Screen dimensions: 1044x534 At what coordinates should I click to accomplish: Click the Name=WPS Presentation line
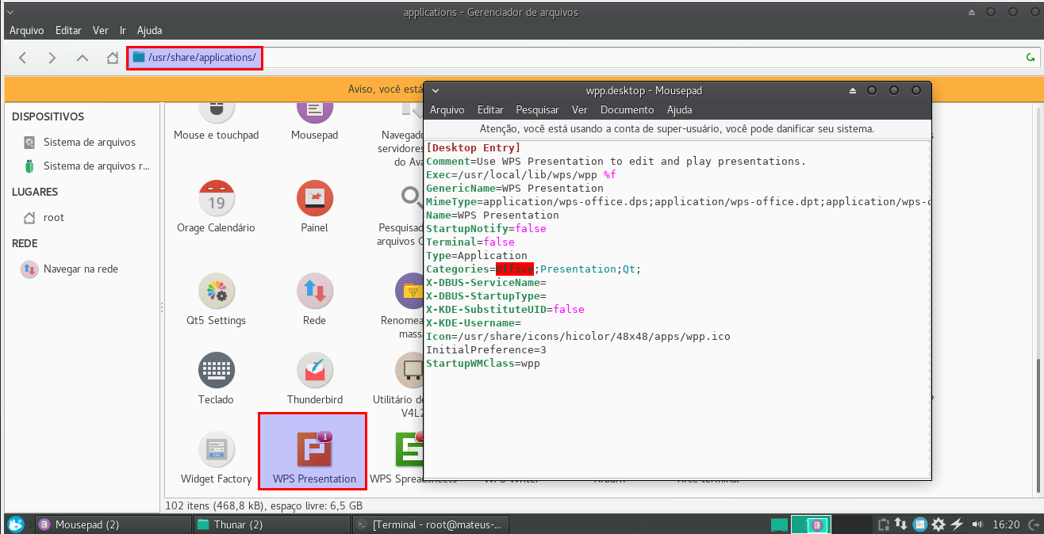tap(493, 216)
